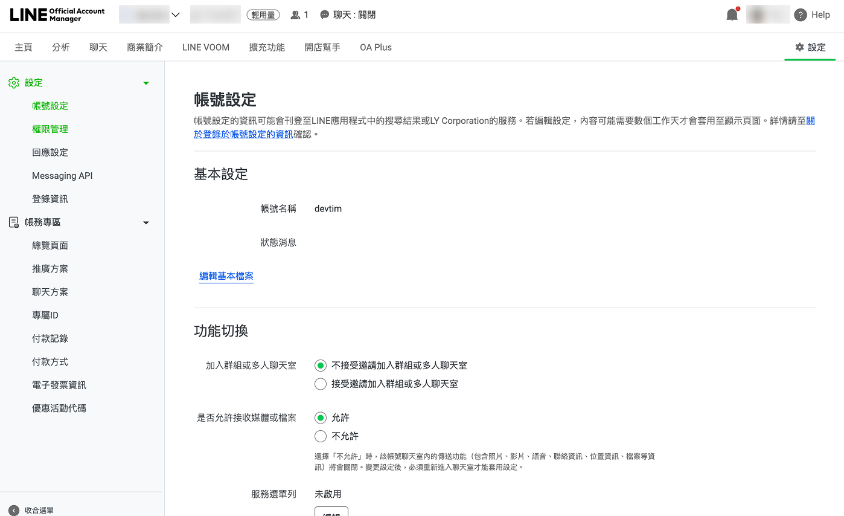Select the 不允許 radio button
844x516 pixels.
(321, 436)
